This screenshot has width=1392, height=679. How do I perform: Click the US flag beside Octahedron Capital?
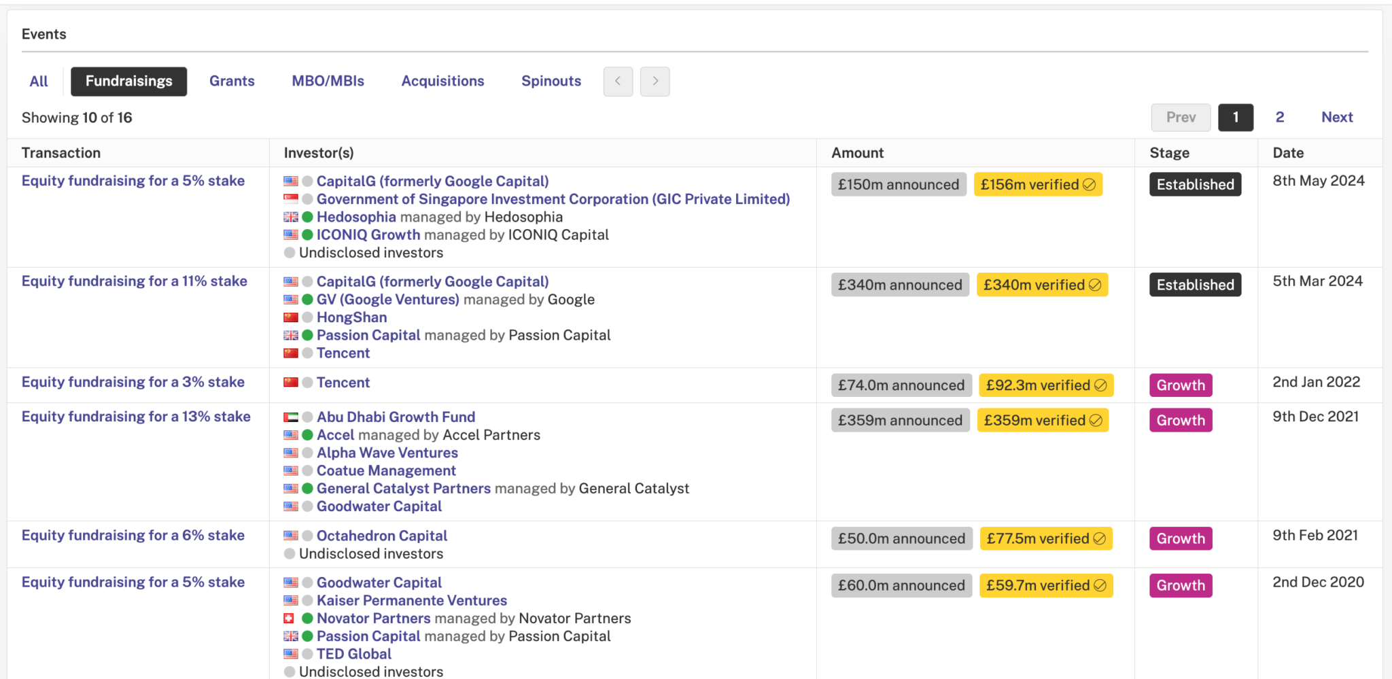point(291,536)
